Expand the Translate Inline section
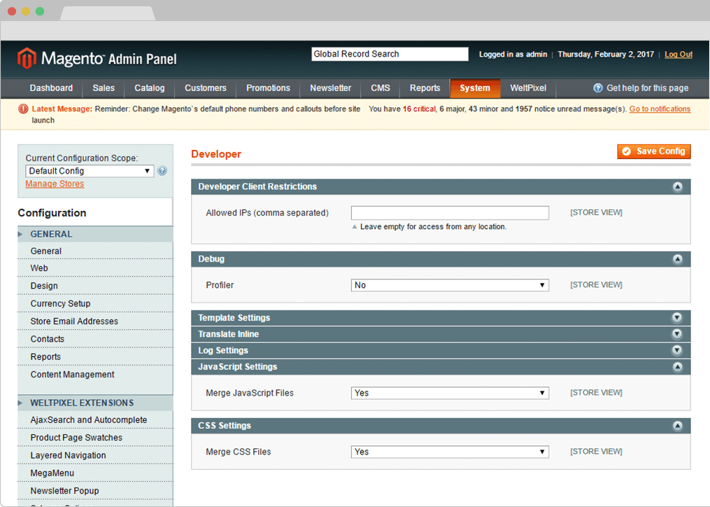 click(677, 334)
